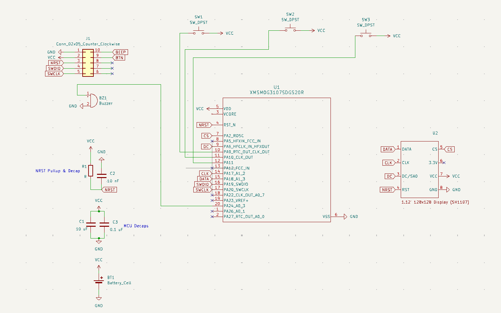Select the NRST label on U2 RST pin
Screen dimensions: 501x313
coord(388,189)
